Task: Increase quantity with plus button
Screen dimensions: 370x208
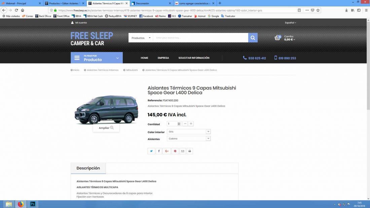Action: (191, 124)
